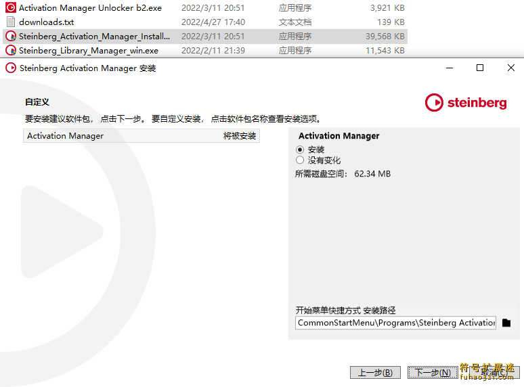Image resolution: width=524 pixels, height=387 pixels.
Task: Click the 将被安装 status text
Action: [240, 136]
